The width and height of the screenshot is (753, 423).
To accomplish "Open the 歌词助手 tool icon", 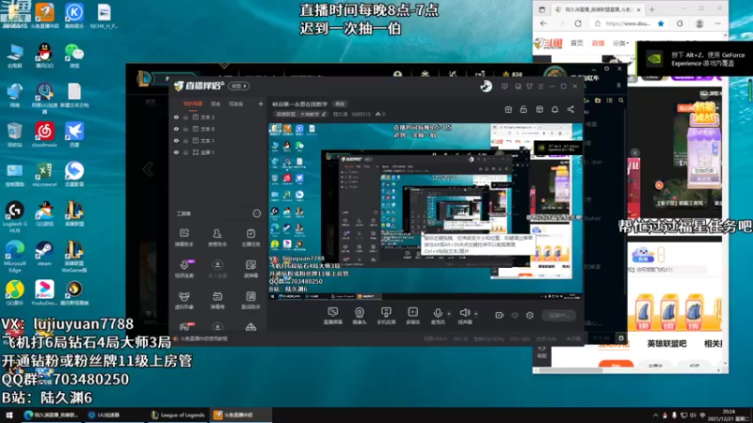I will coord(250,300).
